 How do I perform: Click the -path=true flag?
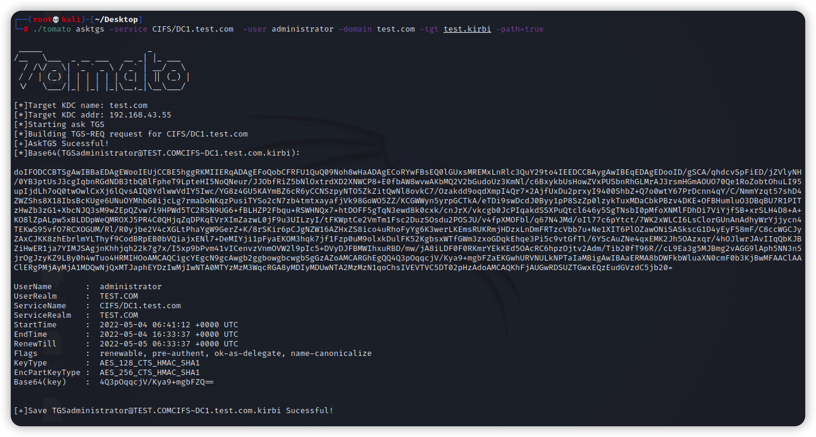pyautogui.click(x=520, y=29)
